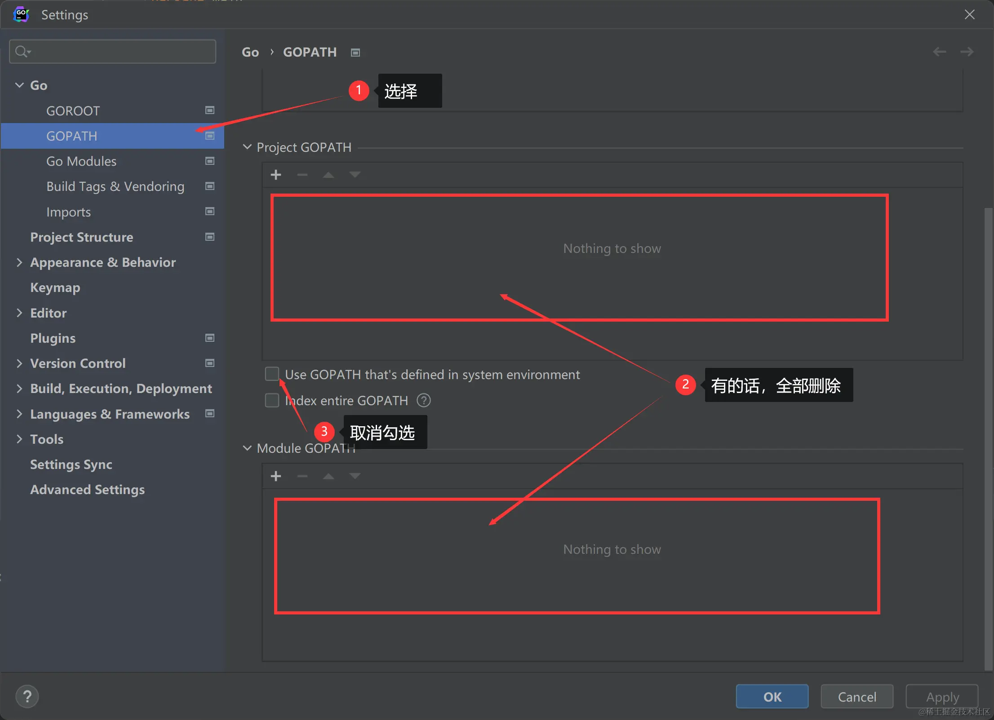Click the Cancel button
The width and height of the screenshot is (994, 720).
(856, 697)
